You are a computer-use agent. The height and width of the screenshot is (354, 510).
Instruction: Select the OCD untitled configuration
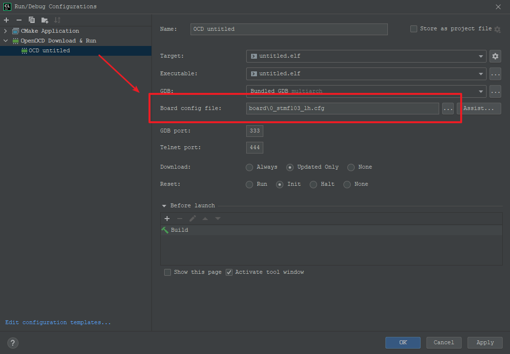click(x=75, y=51)
